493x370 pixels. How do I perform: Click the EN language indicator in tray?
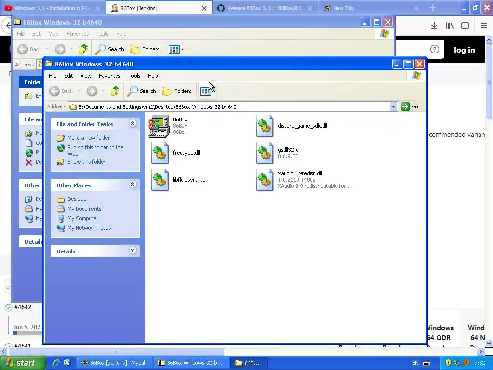tap(415, 363)
